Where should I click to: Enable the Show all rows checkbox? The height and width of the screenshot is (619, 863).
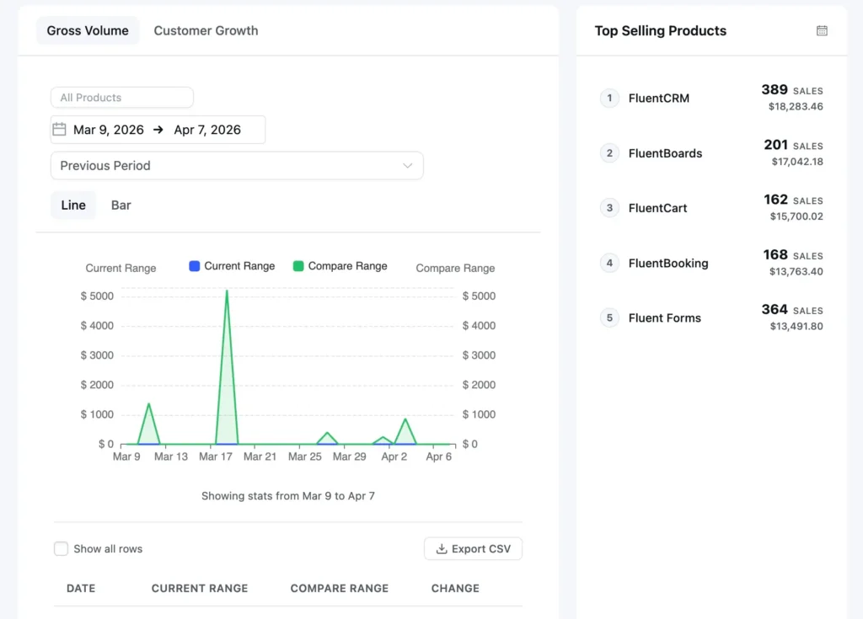point(61,548)
